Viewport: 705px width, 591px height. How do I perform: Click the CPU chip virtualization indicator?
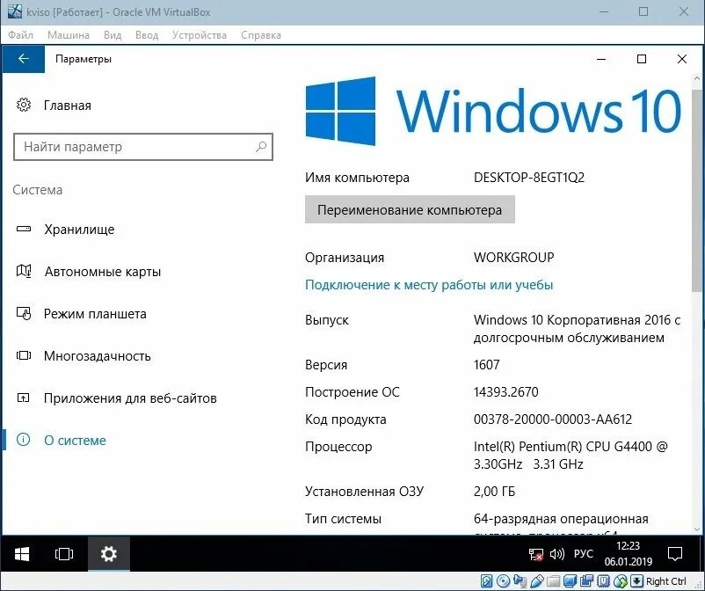(603, 581)
